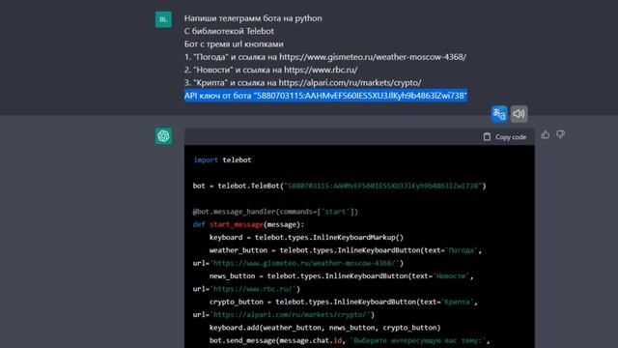Click the rbc.ru URL in the user message
The height and width of the screenshot is (348, 618).
(x=321, y=70)
